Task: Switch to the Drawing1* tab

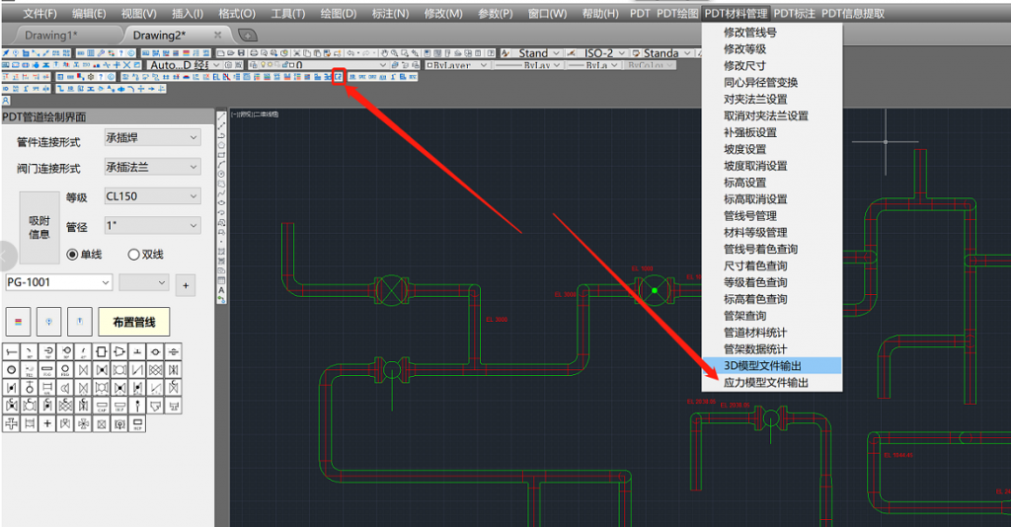Action: [51, 35]
